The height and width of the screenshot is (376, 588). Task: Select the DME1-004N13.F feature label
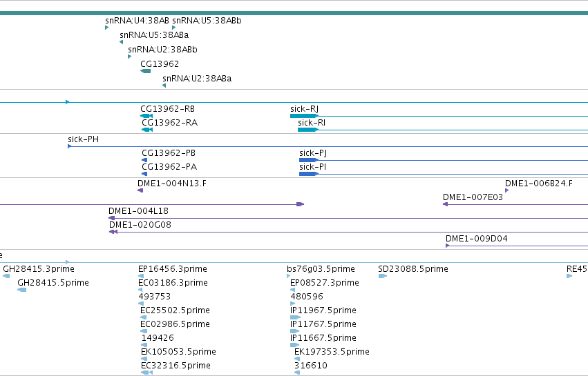tap(172, 184)
